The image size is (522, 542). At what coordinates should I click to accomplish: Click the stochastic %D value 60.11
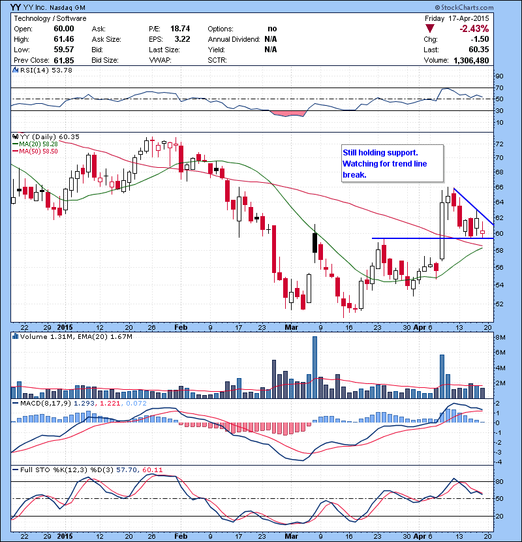pyautogui.click(x=152, y=470)
